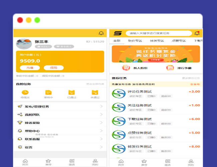Viewport: 217px width, 167px height.
Task: Open 待提交 pending tasks icon
Action: 25,93
